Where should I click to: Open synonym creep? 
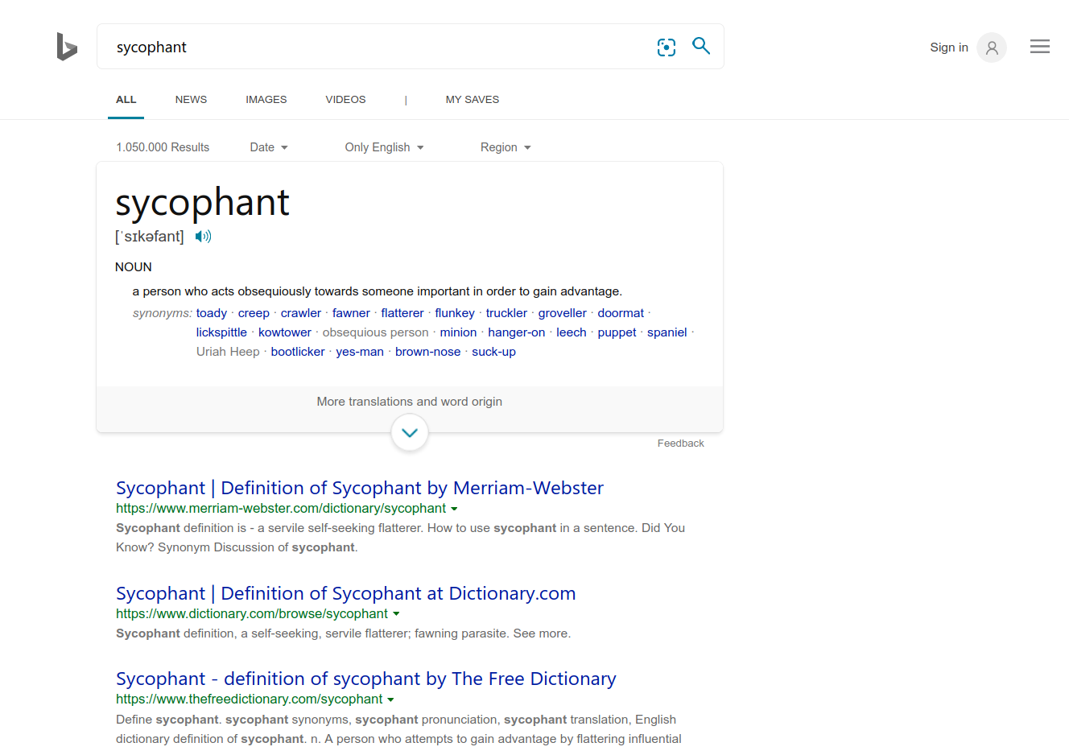pyautogui.click(x=254, y=313)
